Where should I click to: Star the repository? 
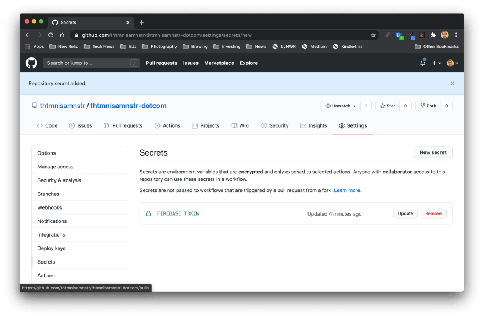[x=387, y=106]
